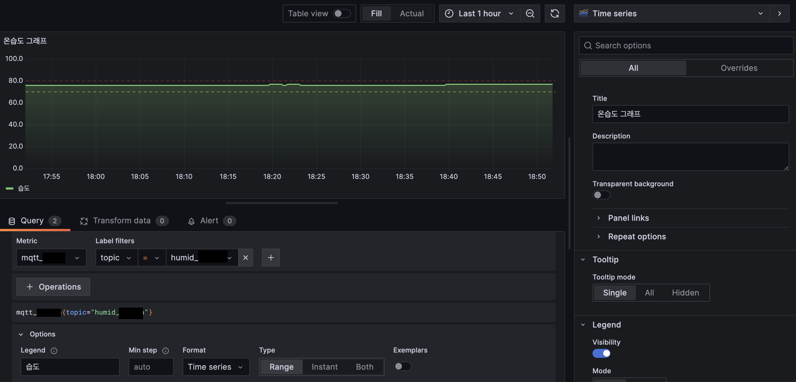The height and width of the screenshot is (382, 796).
Task: Click the Legend info icon
Action: 54,351
